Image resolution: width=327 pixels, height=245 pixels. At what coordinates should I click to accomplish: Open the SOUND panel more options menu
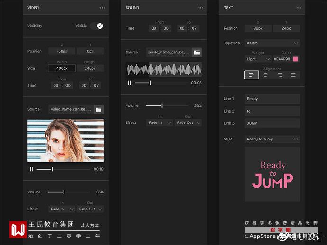click(200, 8)
